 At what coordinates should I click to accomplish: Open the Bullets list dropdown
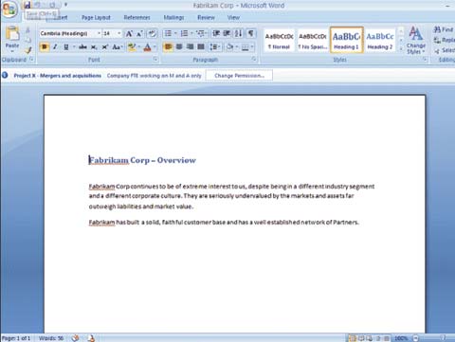coord(175,33)
